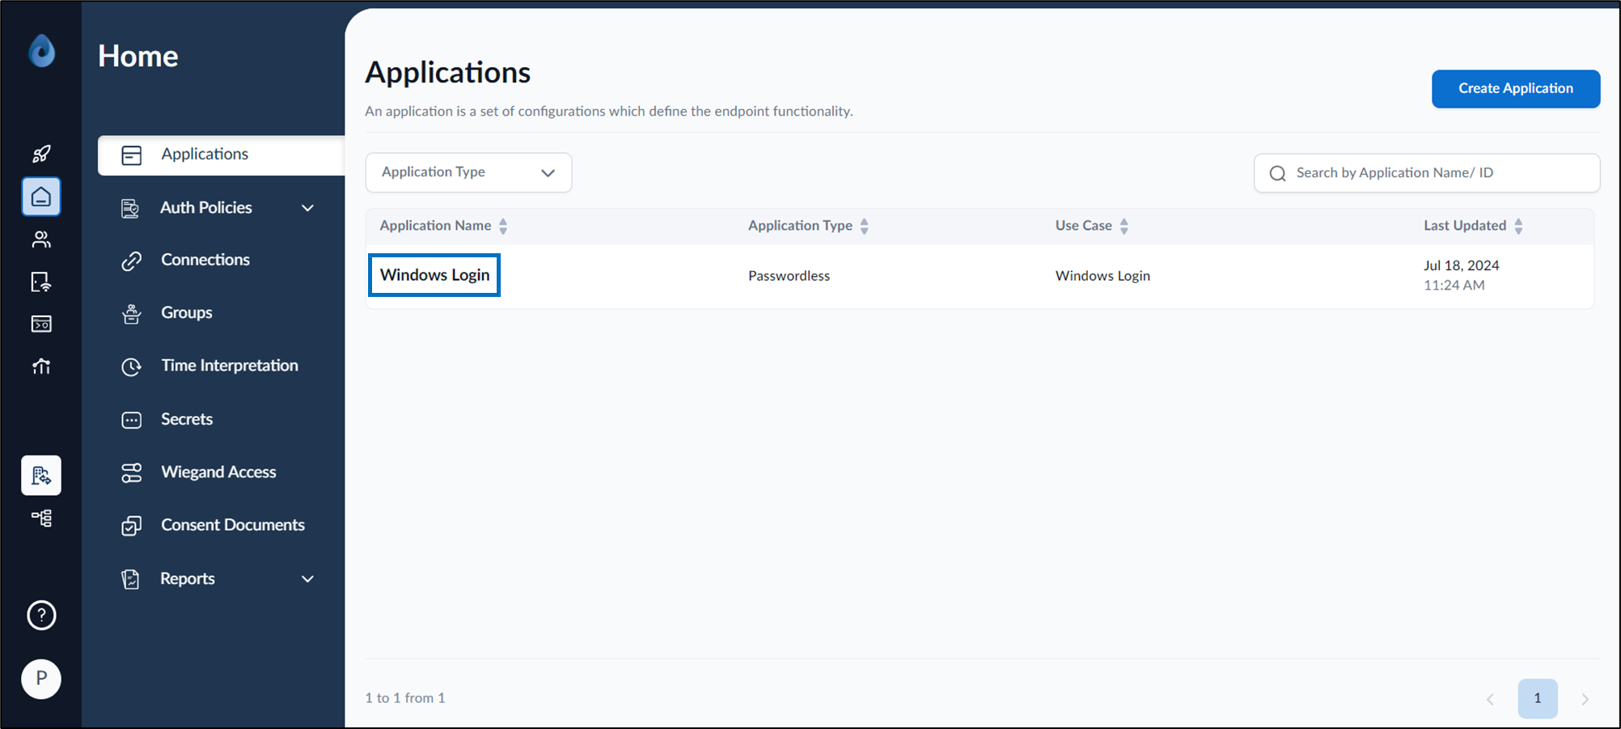Open the device with wifi icon

41,282
